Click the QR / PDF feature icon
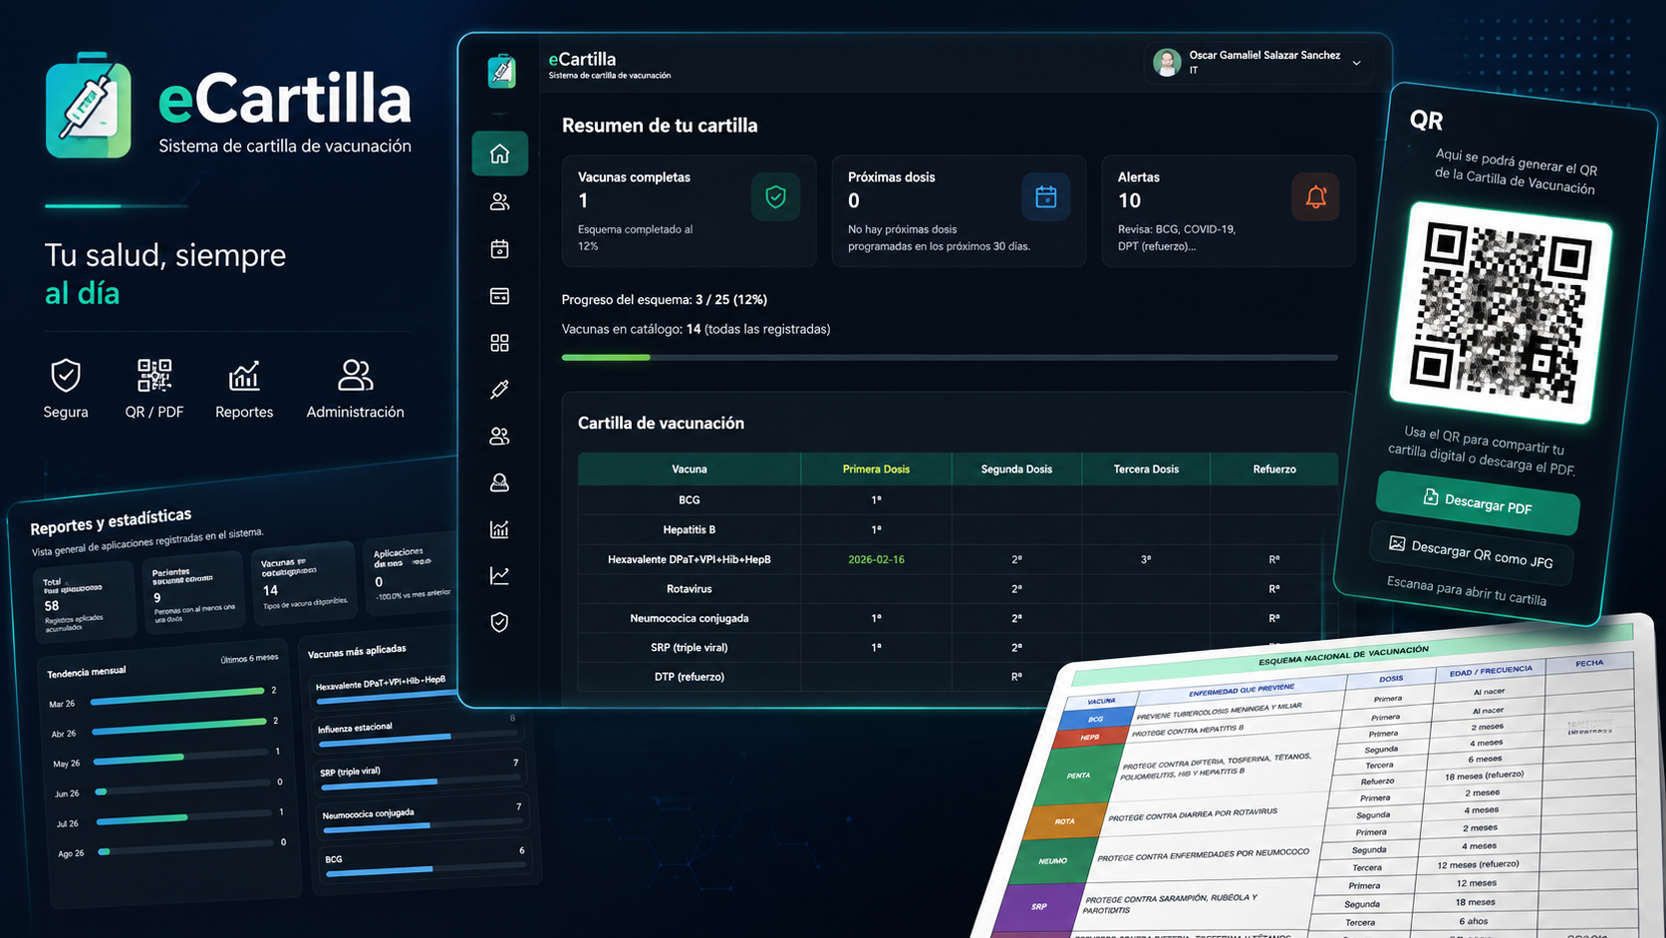The image size is (1666, 938). pyautogui.click(x=154, y=376)
